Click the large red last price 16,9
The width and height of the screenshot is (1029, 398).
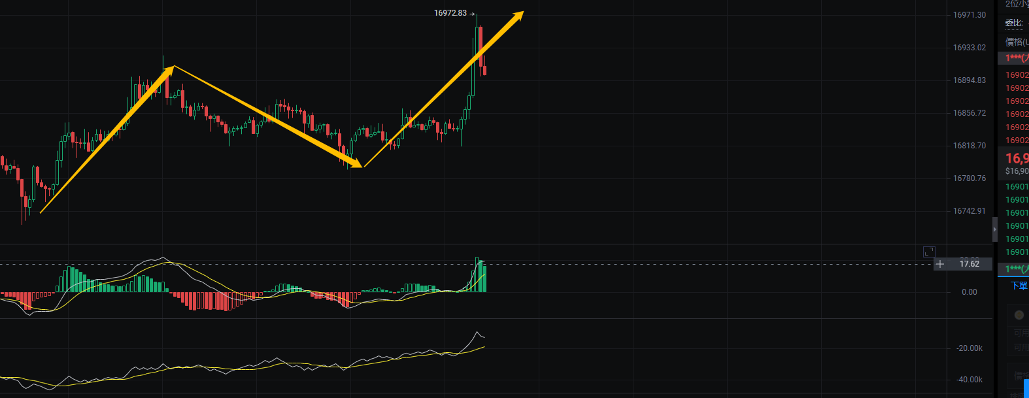[1017, 158]
